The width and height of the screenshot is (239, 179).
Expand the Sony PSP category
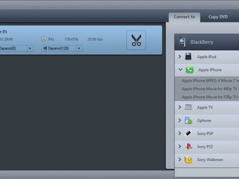[x=180, y=133]
